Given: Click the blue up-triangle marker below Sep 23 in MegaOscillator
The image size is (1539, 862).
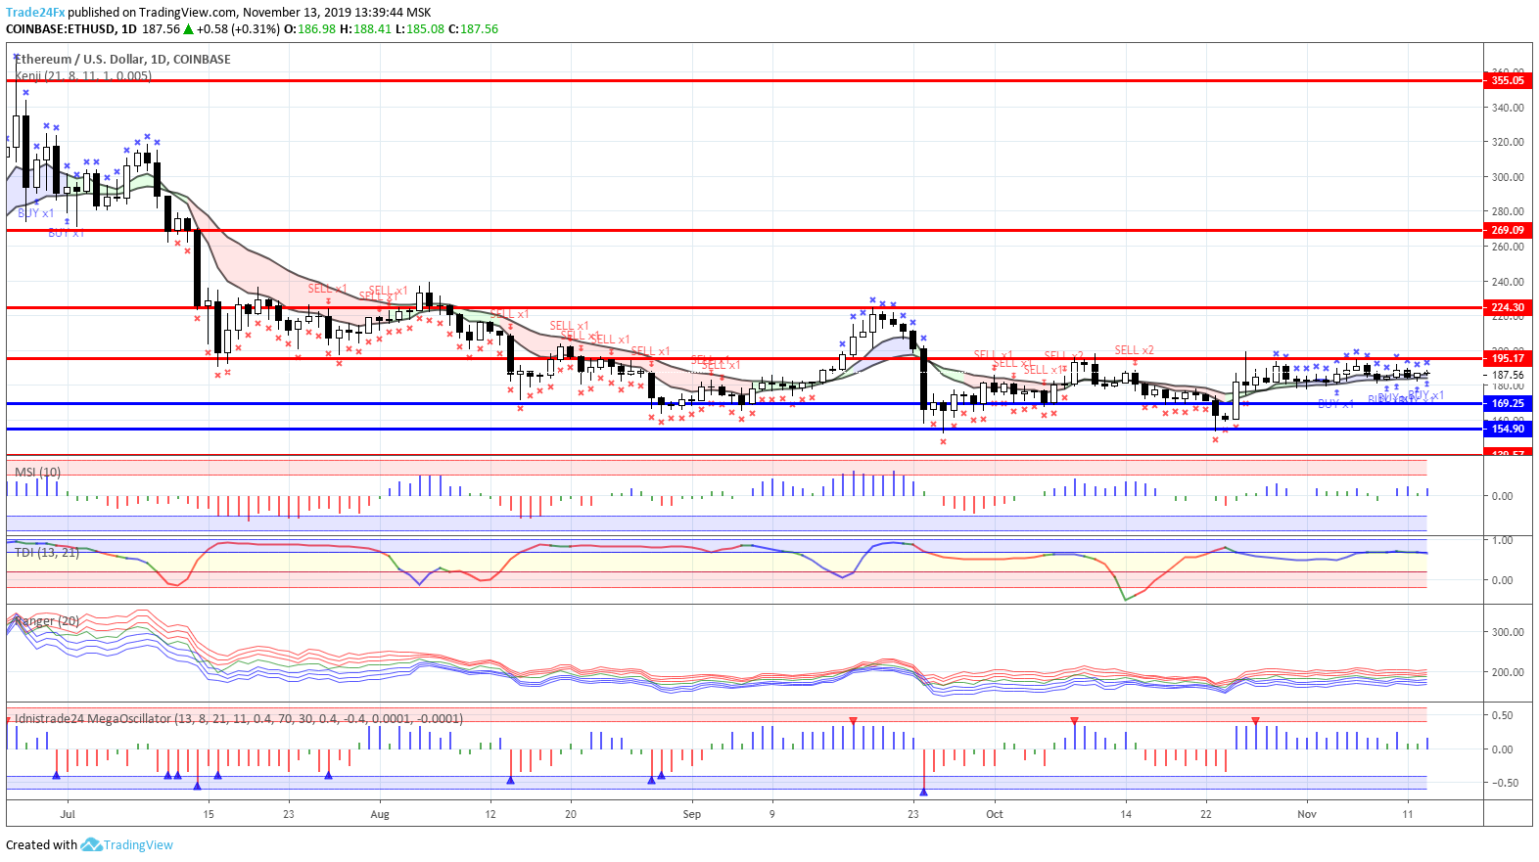Looking at the screenshot, I should point(923,791).
